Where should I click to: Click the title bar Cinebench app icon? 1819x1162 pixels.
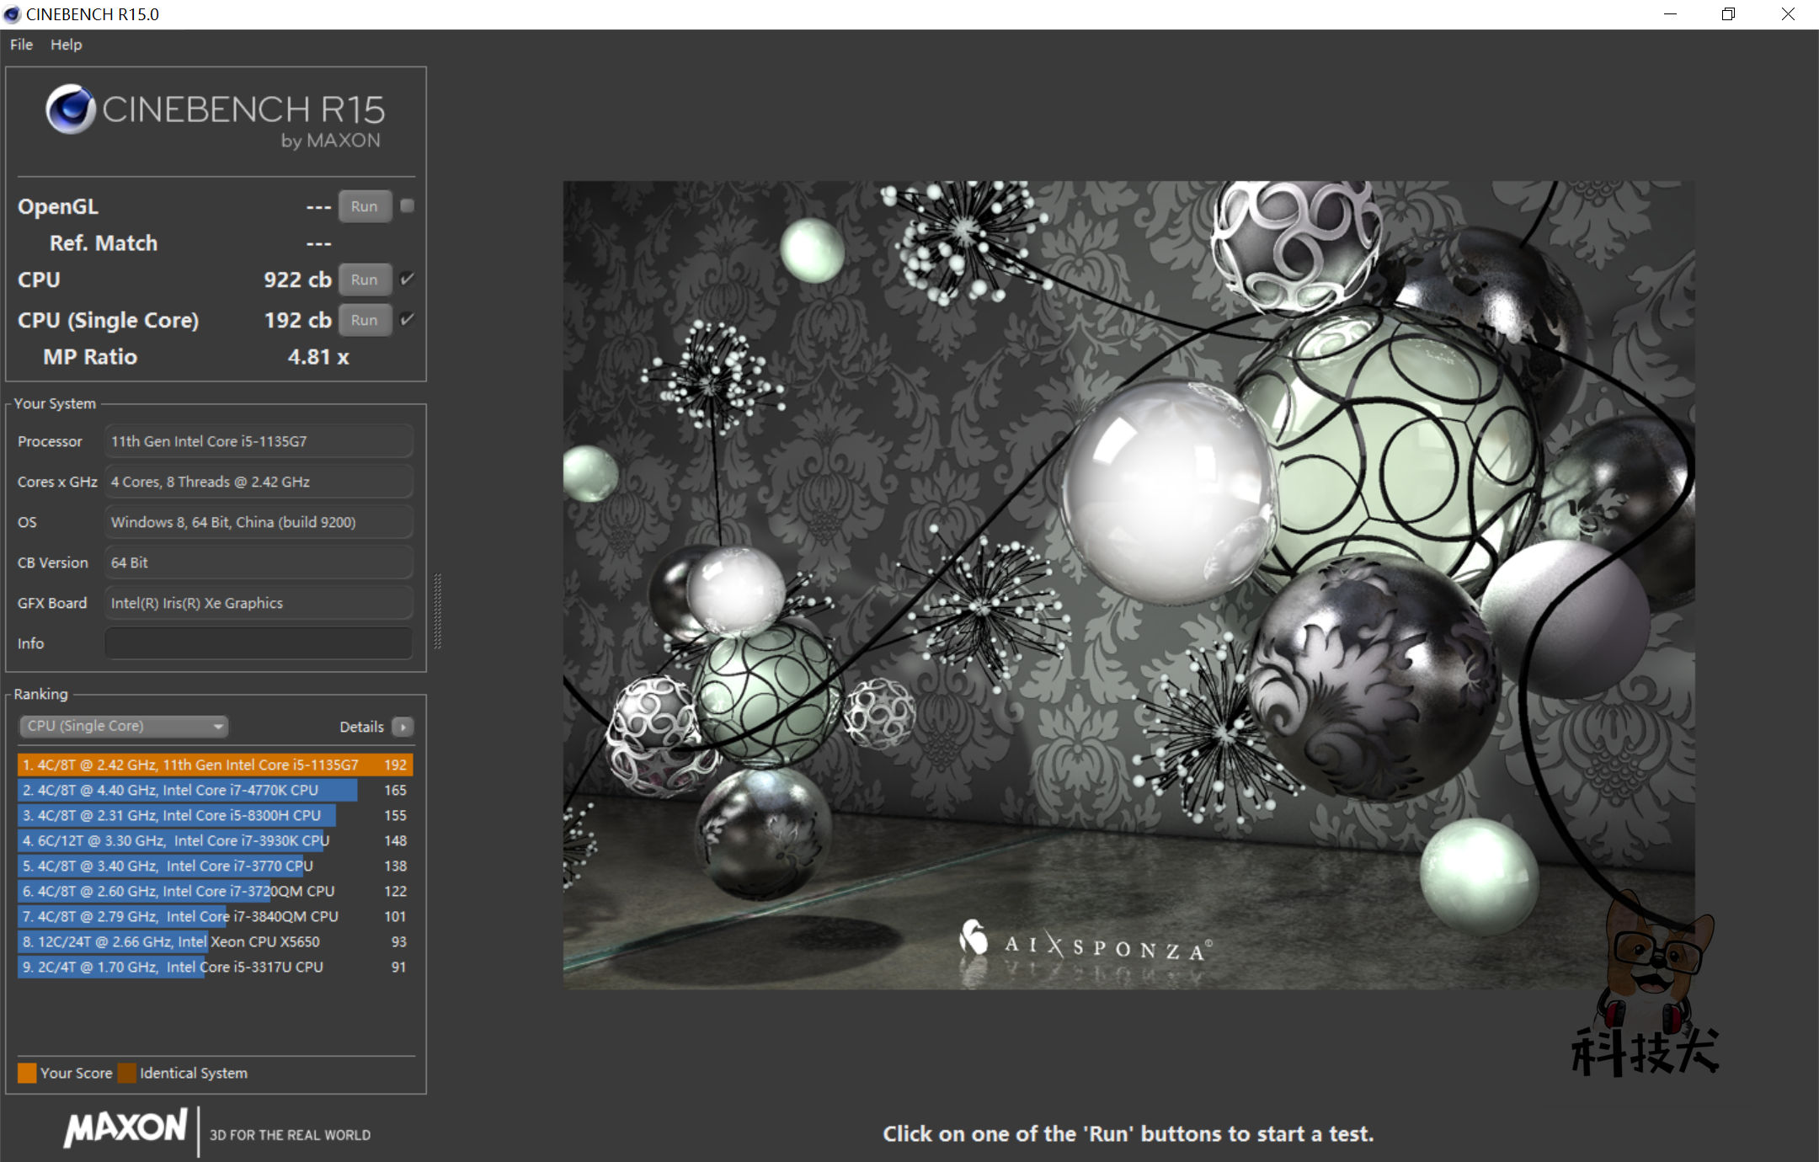[x=12, y=14]
